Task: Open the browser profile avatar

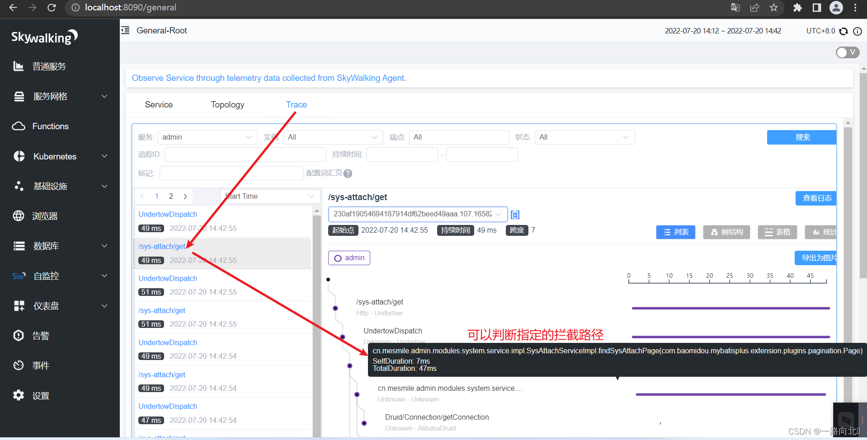Action: point(836,8)
